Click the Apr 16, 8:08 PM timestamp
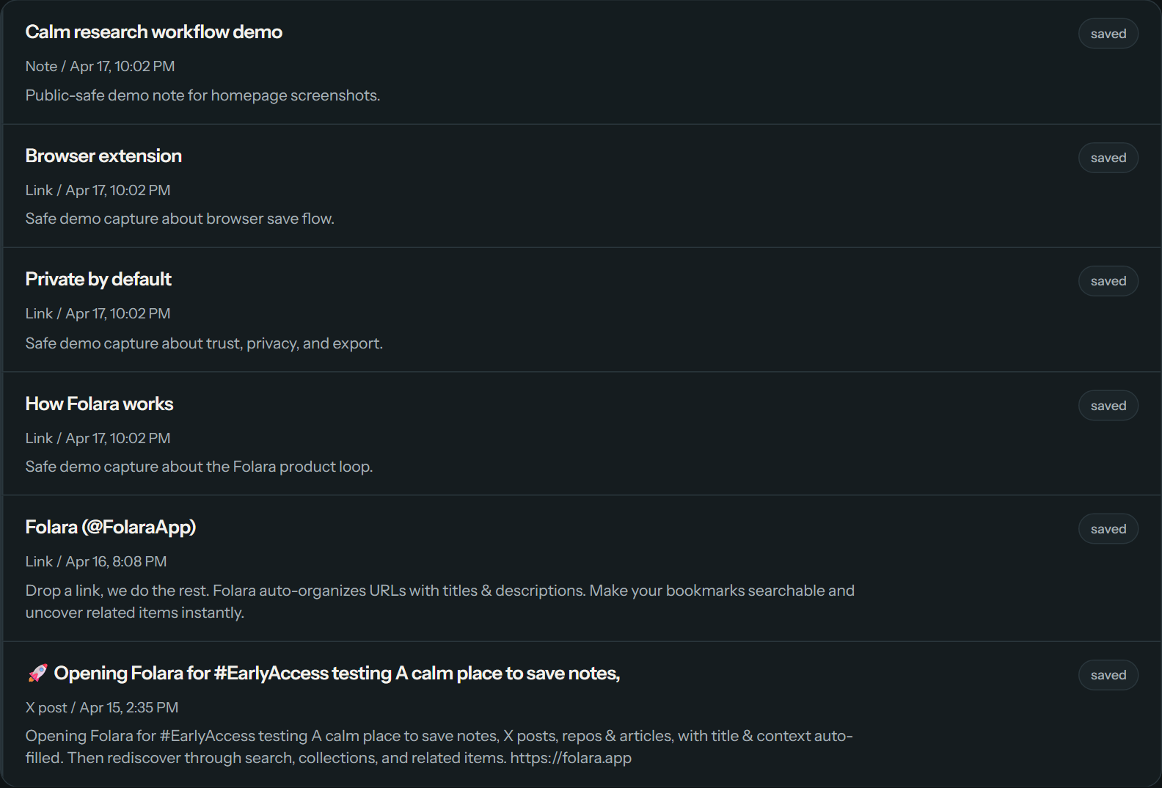 pos(115,561)
